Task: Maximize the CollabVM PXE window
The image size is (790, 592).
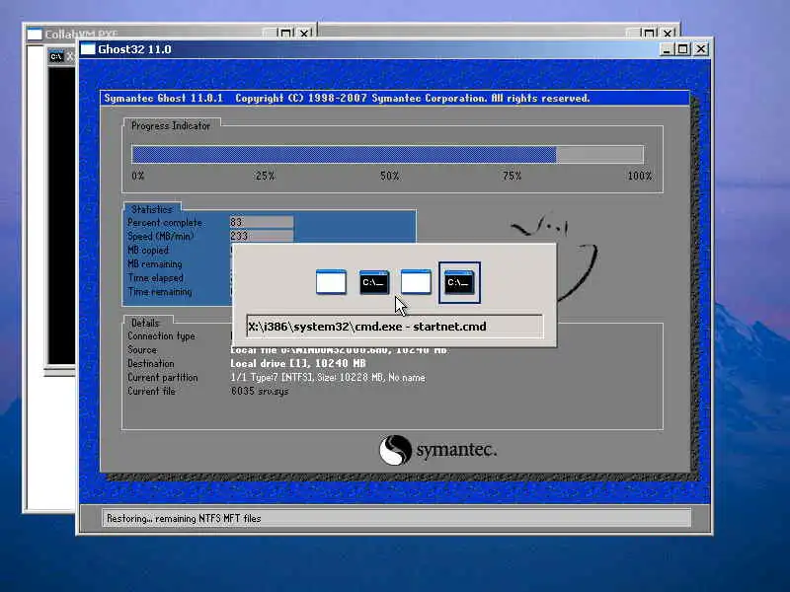Action: (x=285, y=34)
